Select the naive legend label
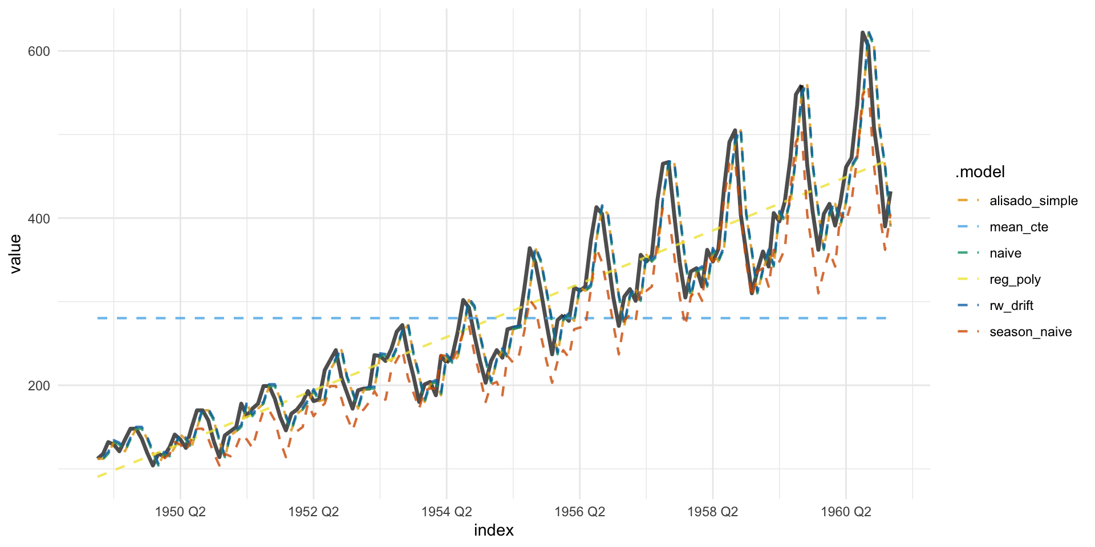This screenshot has height=547, width=1095. point(1005,253)
